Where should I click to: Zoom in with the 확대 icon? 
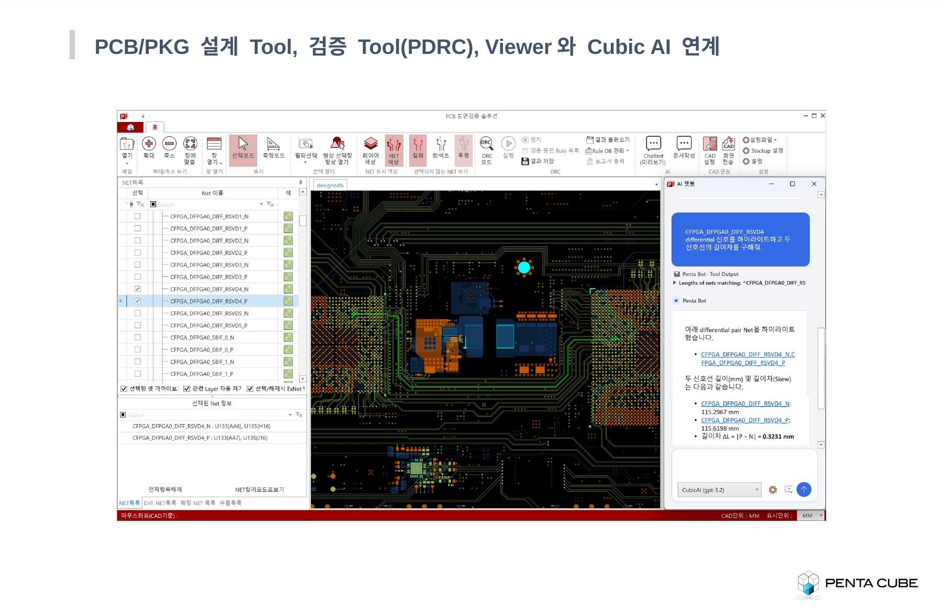149,148
